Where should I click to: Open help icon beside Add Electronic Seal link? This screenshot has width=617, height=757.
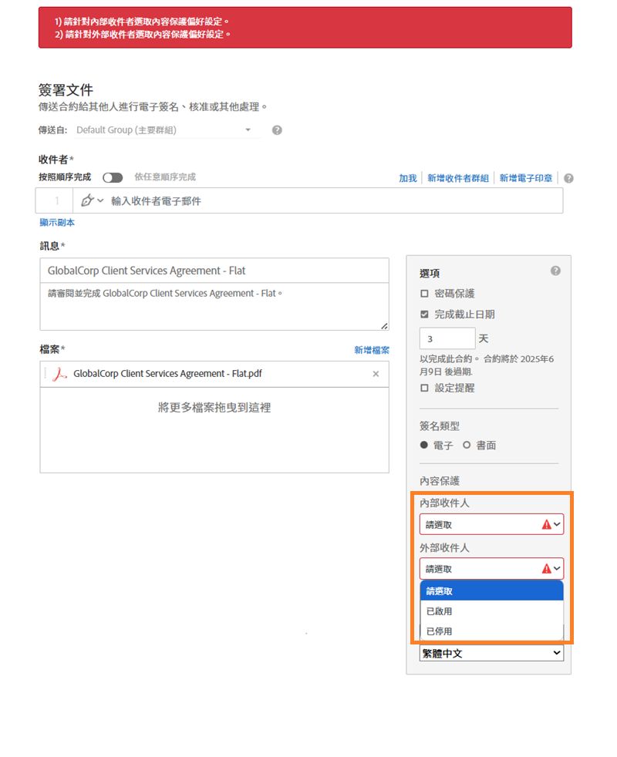tap(568, 178)
